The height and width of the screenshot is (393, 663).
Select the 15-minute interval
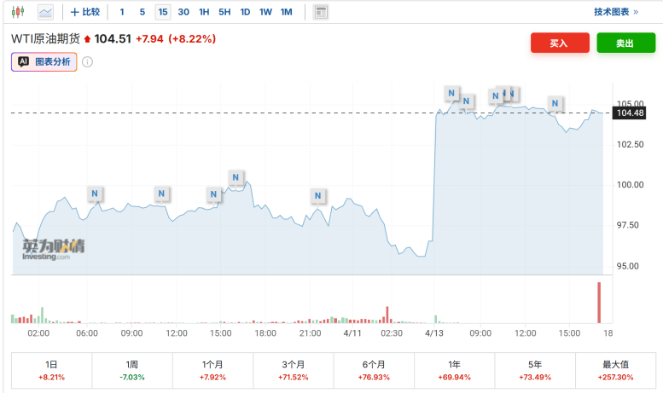point(162,12)
